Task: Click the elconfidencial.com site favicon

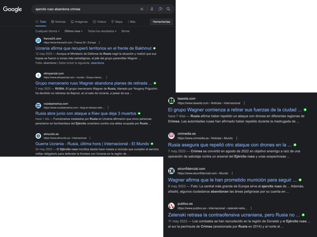Action: click(x=171, y=171)
